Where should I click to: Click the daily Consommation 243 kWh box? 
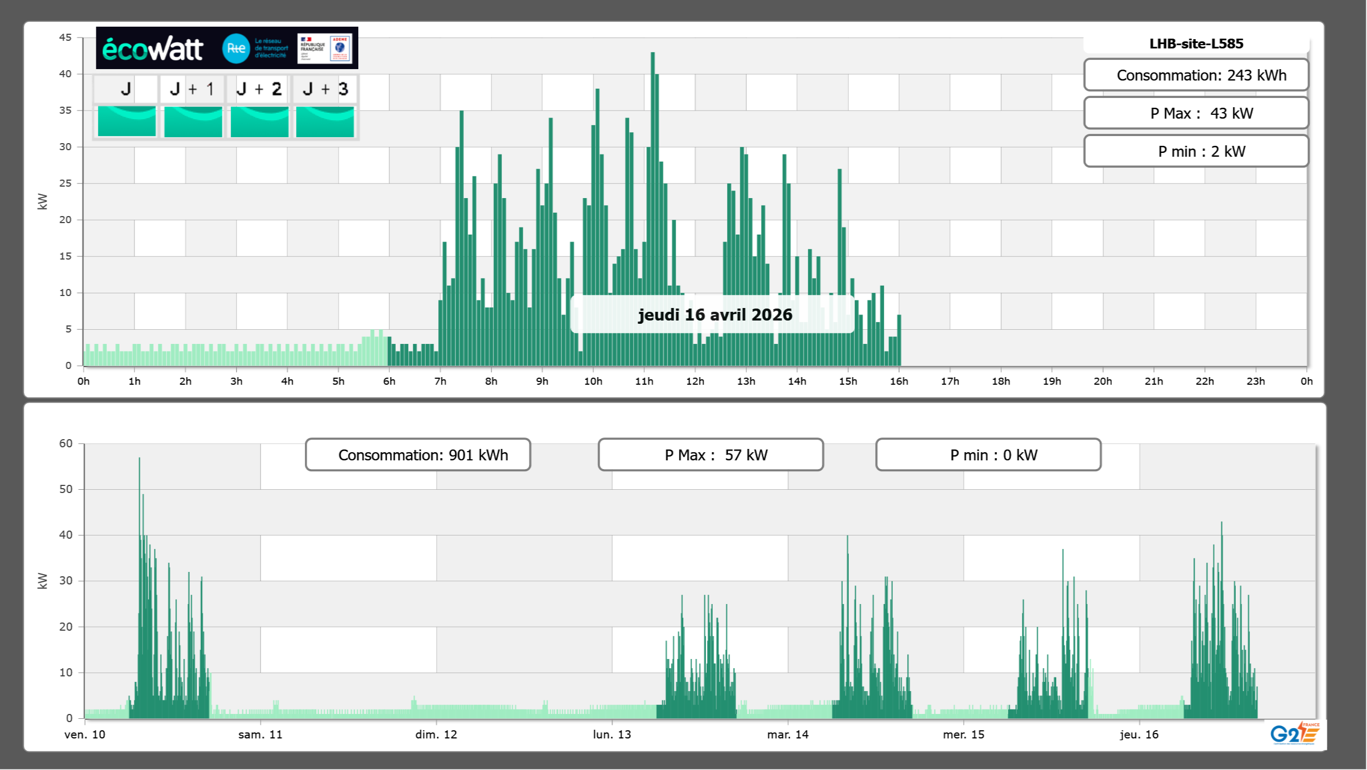pyautogui.click(x=1196, y=75)
